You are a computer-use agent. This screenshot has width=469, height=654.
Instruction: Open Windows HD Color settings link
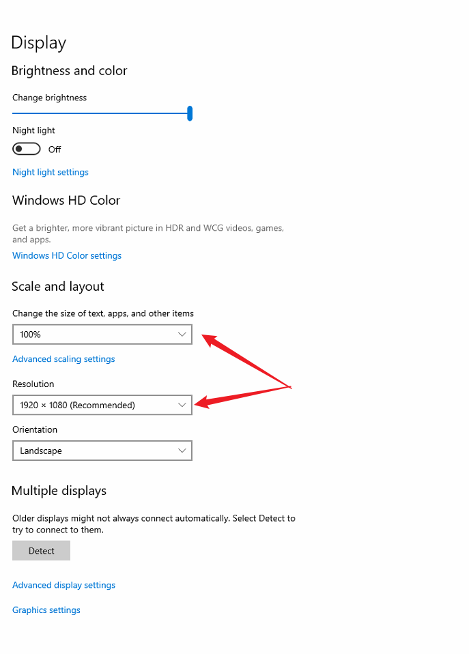coord(67,256)
